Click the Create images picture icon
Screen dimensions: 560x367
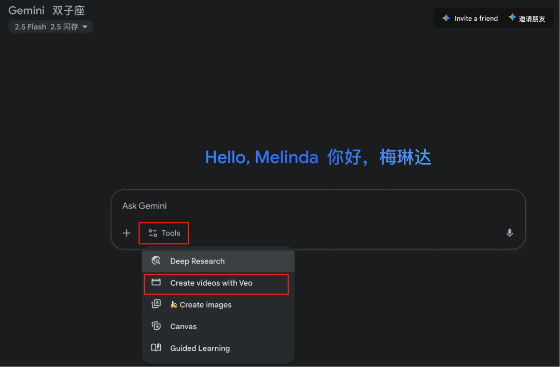[x=156, y=304]
